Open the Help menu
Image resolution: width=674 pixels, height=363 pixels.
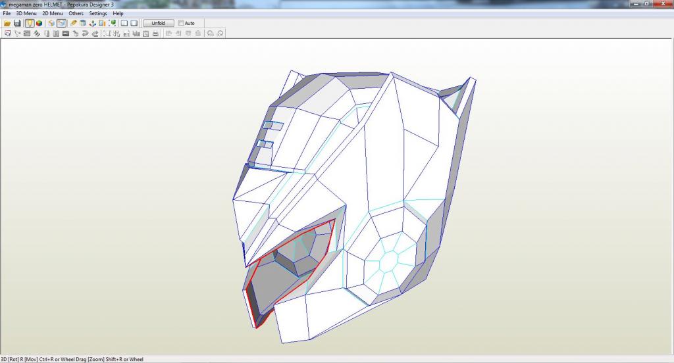(118, 13)
